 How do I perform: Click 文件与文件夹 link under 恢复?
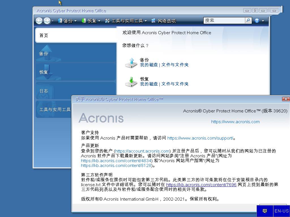click(x=175, y=84)
